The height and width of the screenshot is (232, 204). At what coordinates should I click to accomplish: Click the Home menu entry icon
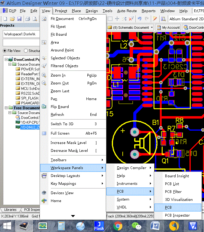point(44,201)
